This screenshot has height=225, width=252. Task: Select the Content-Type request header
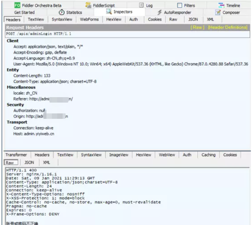[55, 81]
